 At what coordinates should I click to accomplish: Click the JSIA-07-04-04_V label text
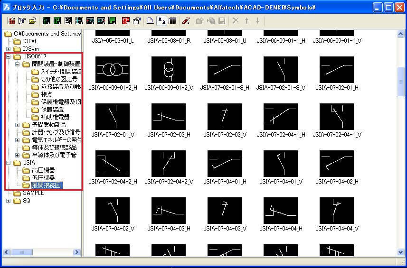337,228
